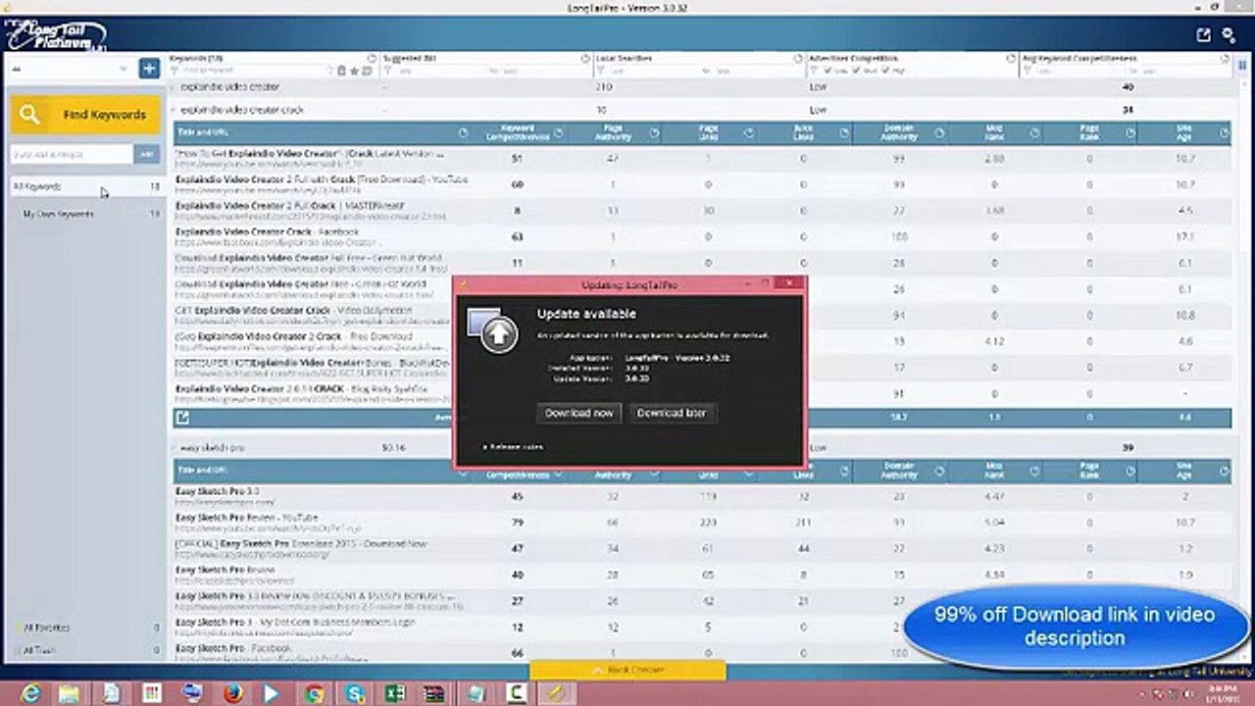1255x706 pixels.
Task: Click the circular icon on the upper Title and URL header
Action: coord(464,132)
